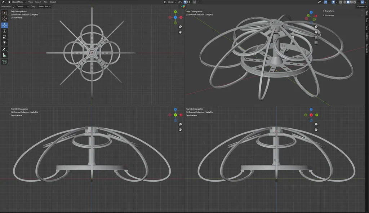Choose the Move tool
This screenshot has height=213, width=369.
[x=4, y=25]
